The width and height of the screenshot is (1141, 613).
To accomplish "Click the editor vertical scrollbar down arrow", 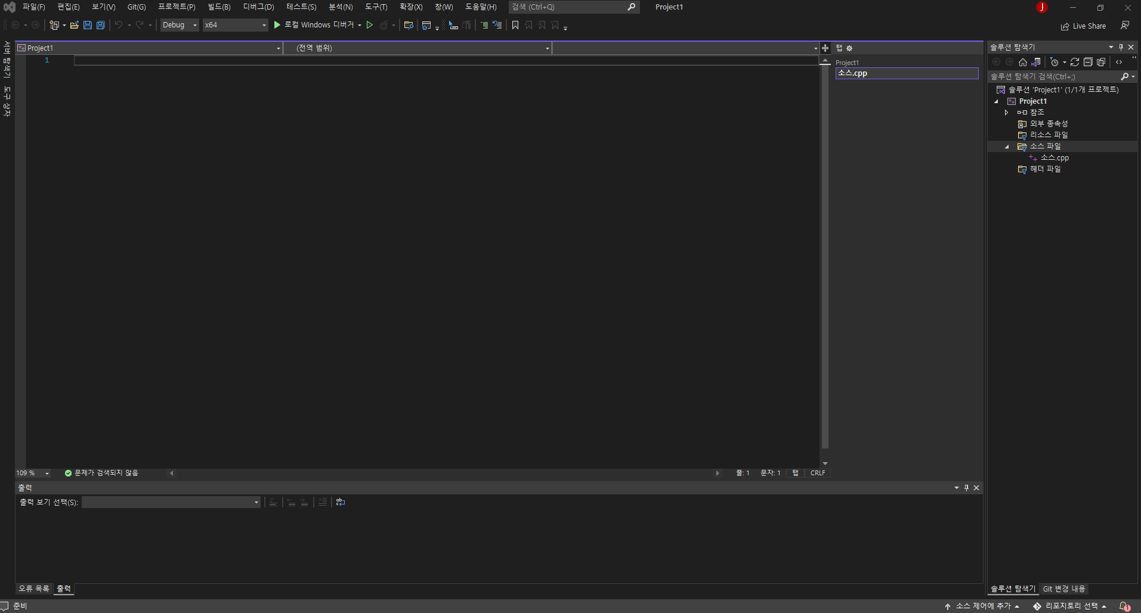I will 825,463.
